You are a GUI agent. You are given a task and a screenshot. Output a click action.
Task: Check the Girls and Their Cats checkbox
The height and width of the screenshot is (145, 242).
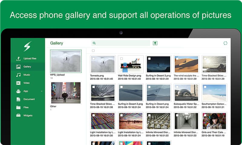[205, 115]
